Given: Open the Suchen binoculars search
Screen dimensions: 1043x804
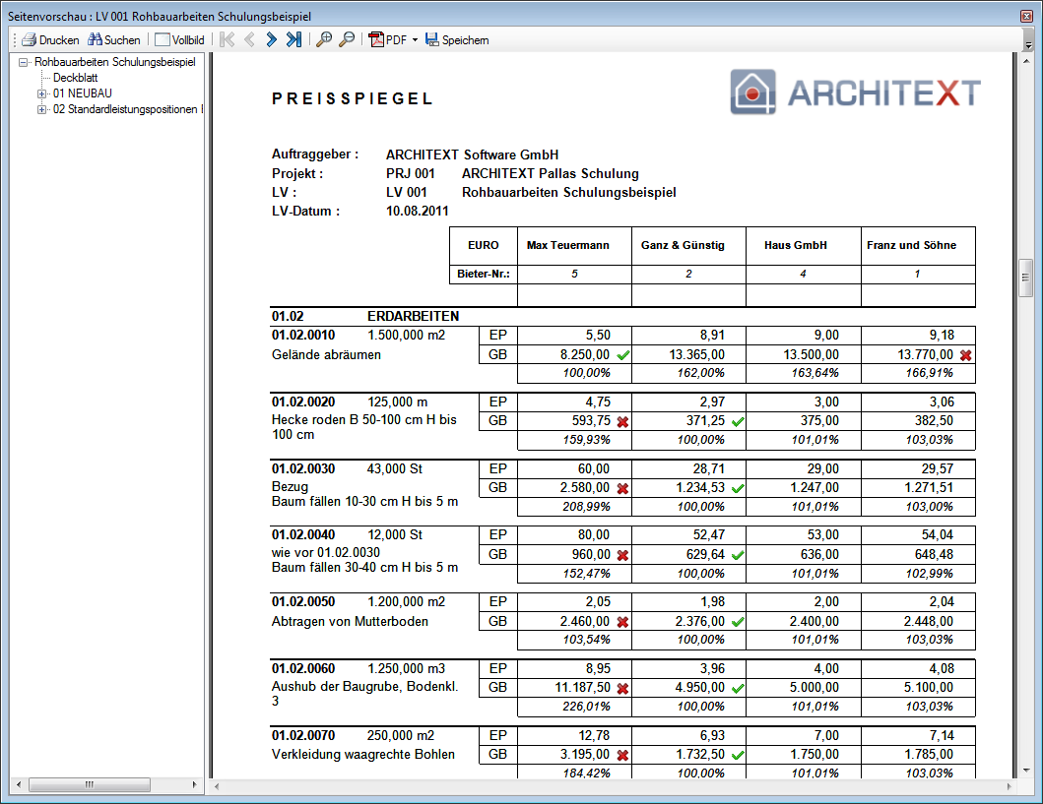Looking at the screenshot, I should pyautogui.click(x=96, y=40).
